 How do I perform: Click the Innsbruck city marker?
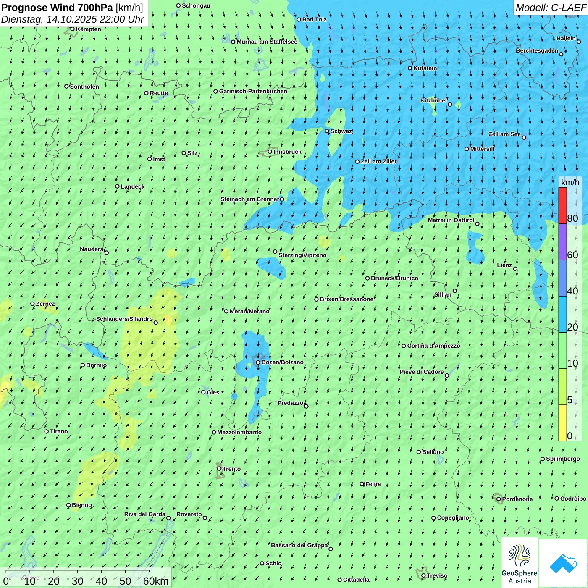(270, 152)
